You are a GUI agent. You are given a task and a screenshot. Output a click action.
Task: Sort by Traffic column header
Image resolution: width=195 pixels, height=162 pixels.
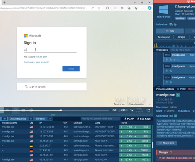pyautogui.click(x=124, y=123)
